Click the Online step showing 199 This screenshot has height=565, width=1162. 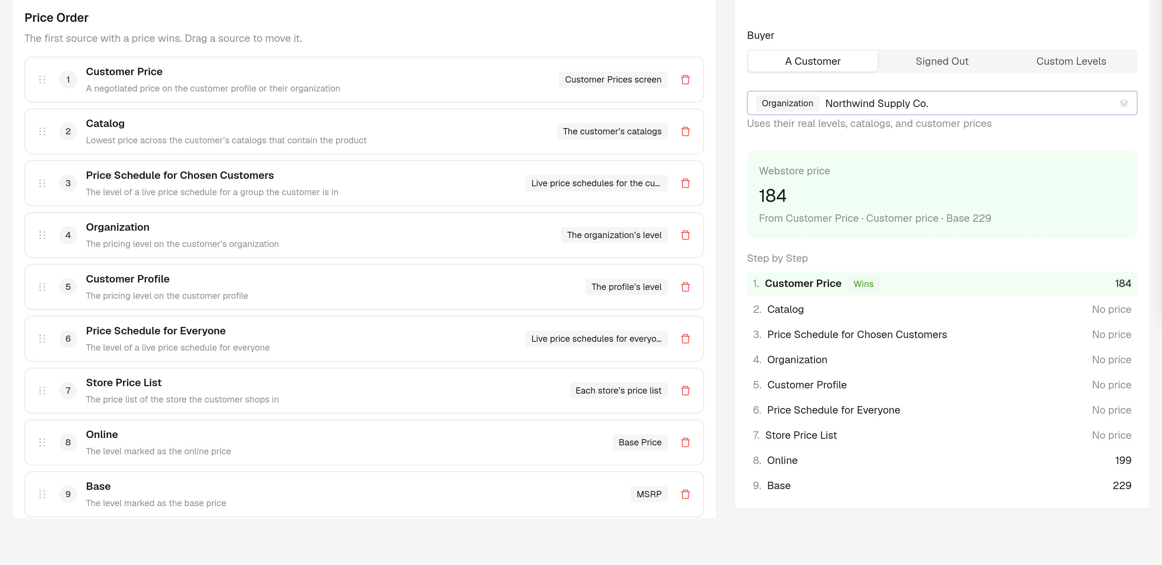[942, 461]
